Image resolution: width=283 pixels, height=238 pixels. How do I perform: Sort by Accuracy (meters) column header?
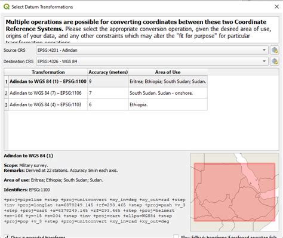(x=108, y=72)
